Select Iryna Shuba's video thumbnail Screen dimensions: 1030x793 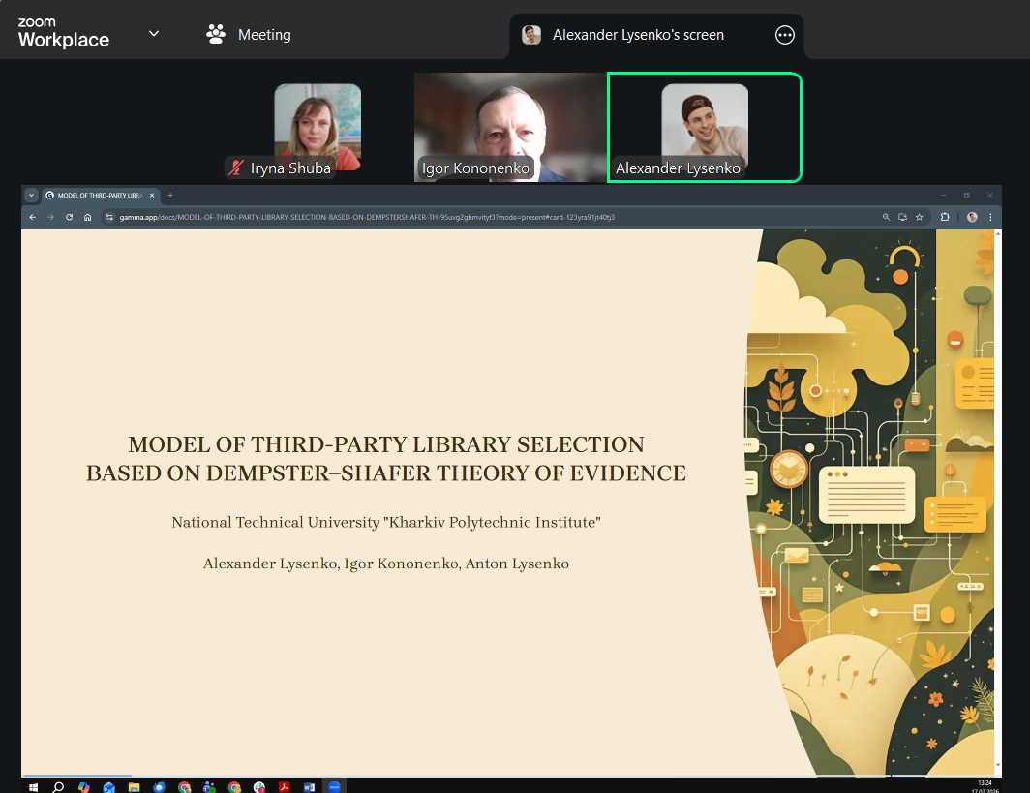(317, 126)
